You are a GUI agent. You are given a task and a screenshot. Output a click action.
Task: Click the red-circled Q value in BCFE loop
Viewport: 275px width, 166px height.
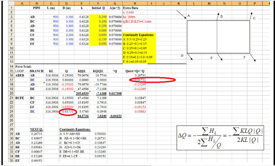point(67,112)
